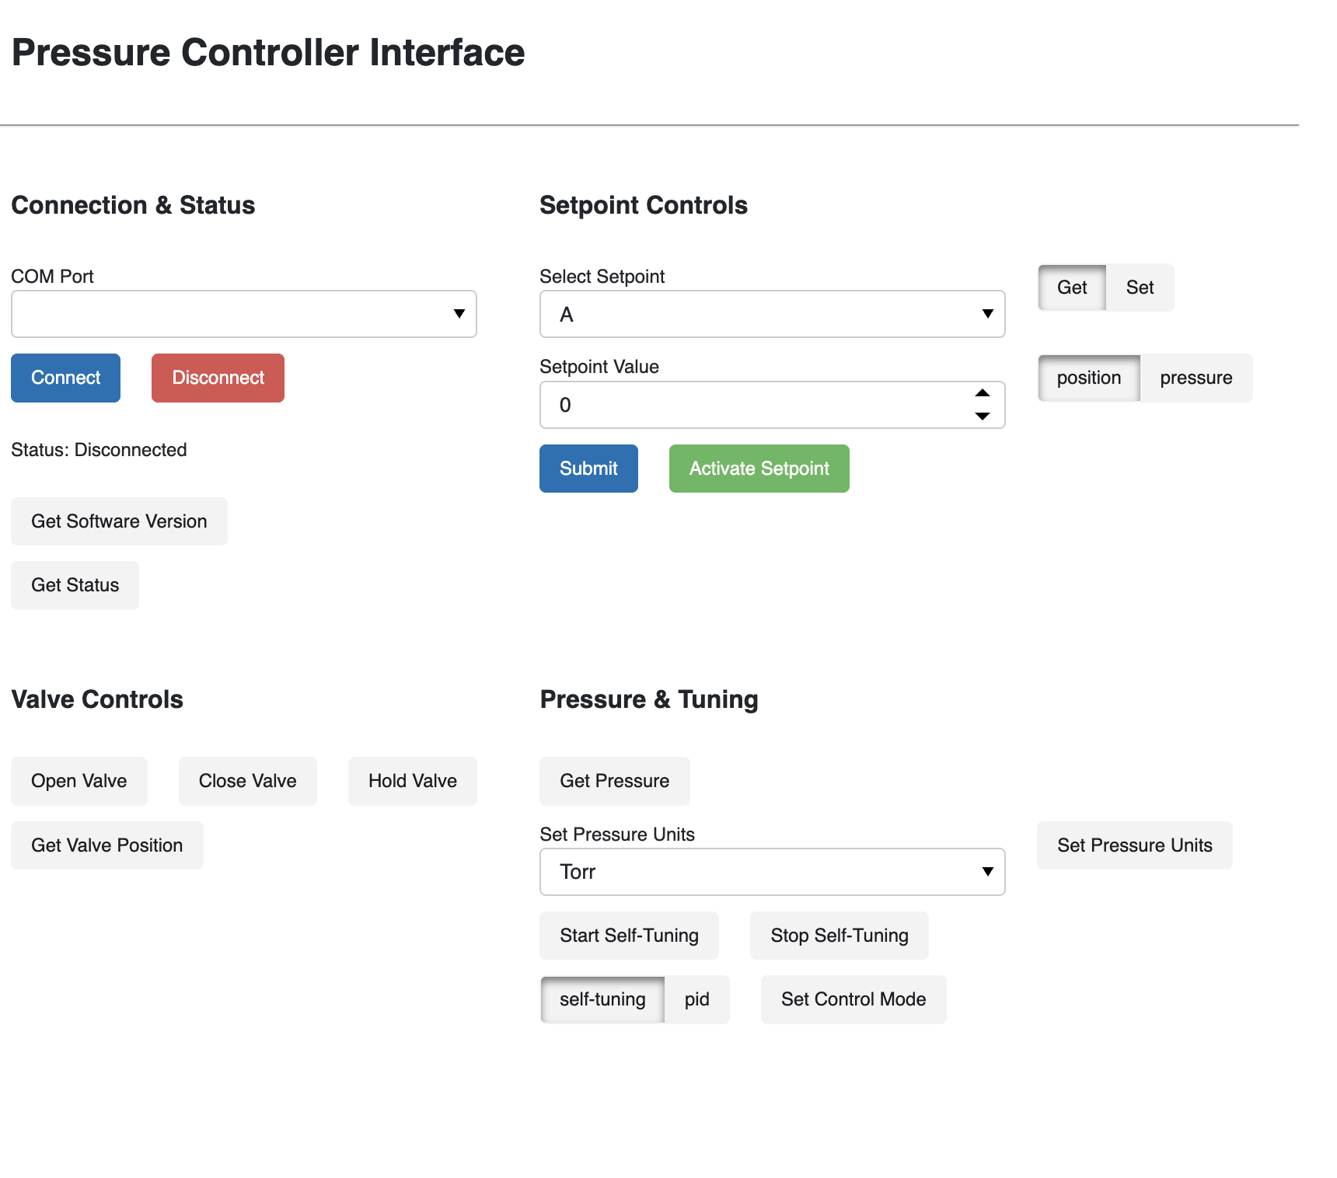Select the position toggle option
This screenshot has height=1178, width=1337.
1088,378
